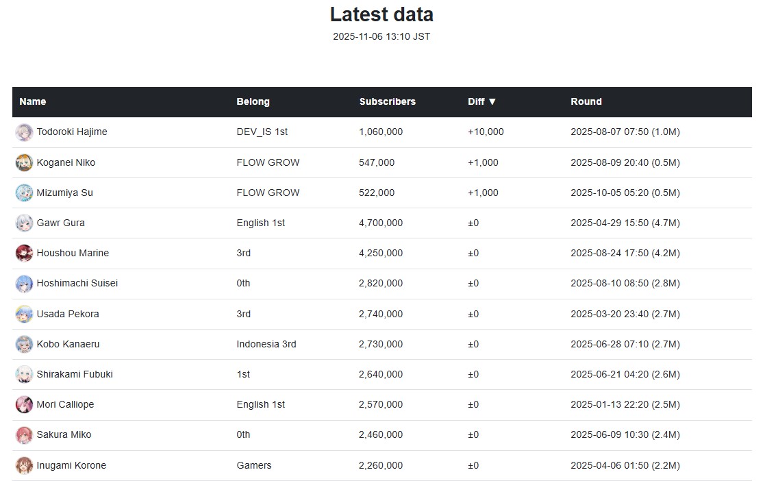Click Todoroki Hajime's avatar icon
The width and height of the screenshot is (765, 481).
click(x=24, y=132)
